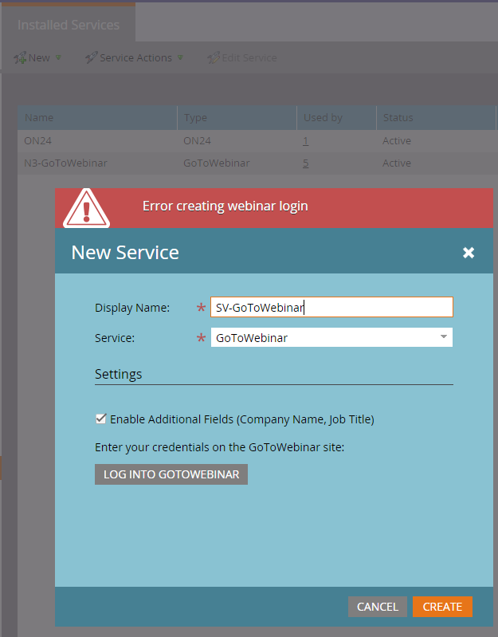Sort by the Type column header
Viewport: 498px width, 637px height.
pyautogui.click(x=195, y=118)
